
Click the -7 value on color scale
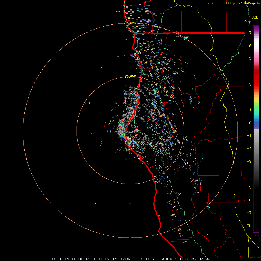pos(249,213)
